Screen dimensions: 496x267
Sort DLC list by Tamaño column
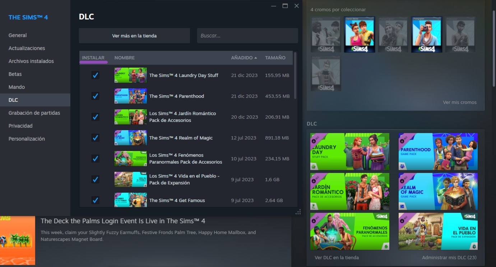pyautogui.click(x=275, y=58)
